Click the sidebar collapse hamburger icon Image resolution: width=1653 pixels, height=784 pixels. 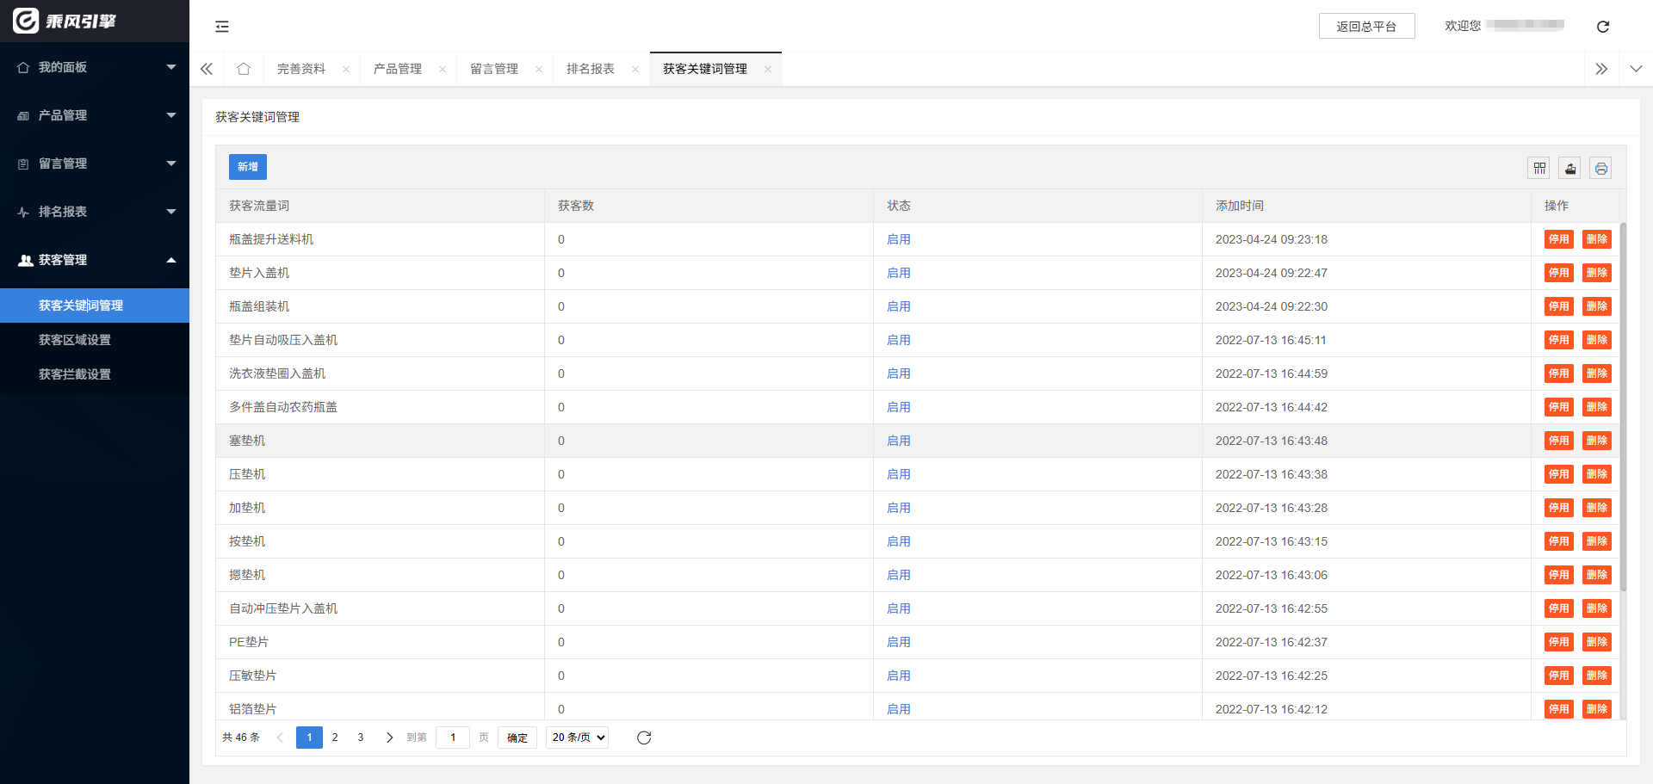coord(222,27)
